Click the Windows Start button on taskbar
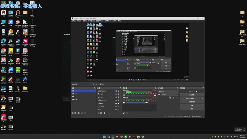 [x=104, y=137]
